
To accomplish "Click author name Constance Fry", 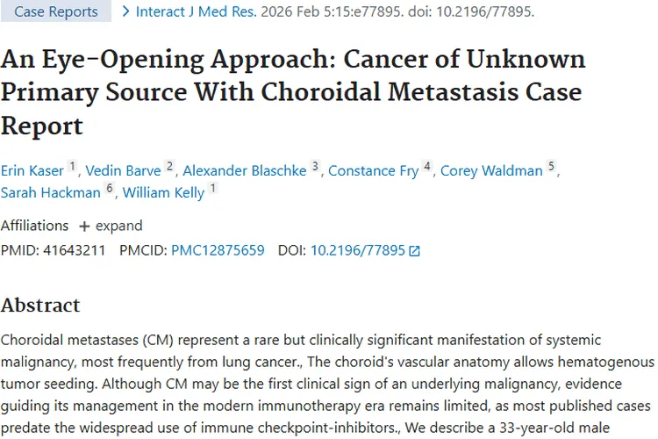I will [x=373, y=170].
